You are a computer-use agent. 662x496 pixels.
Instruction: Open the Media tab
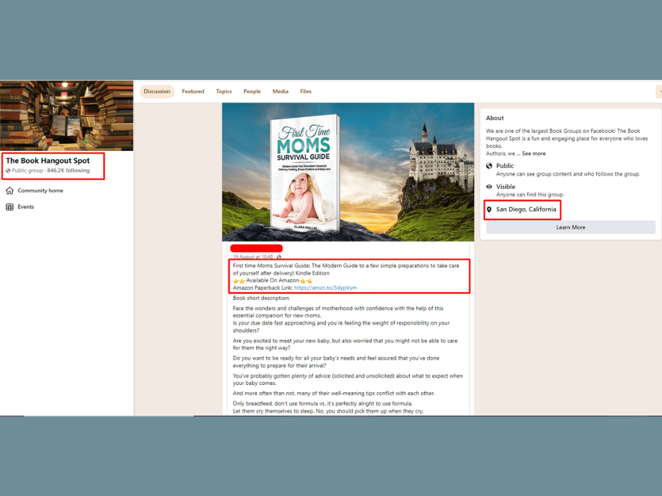click(x=280, y=91)
